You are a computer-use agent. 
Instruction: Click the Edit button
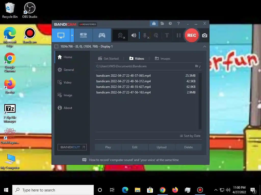tap(135, 147)
